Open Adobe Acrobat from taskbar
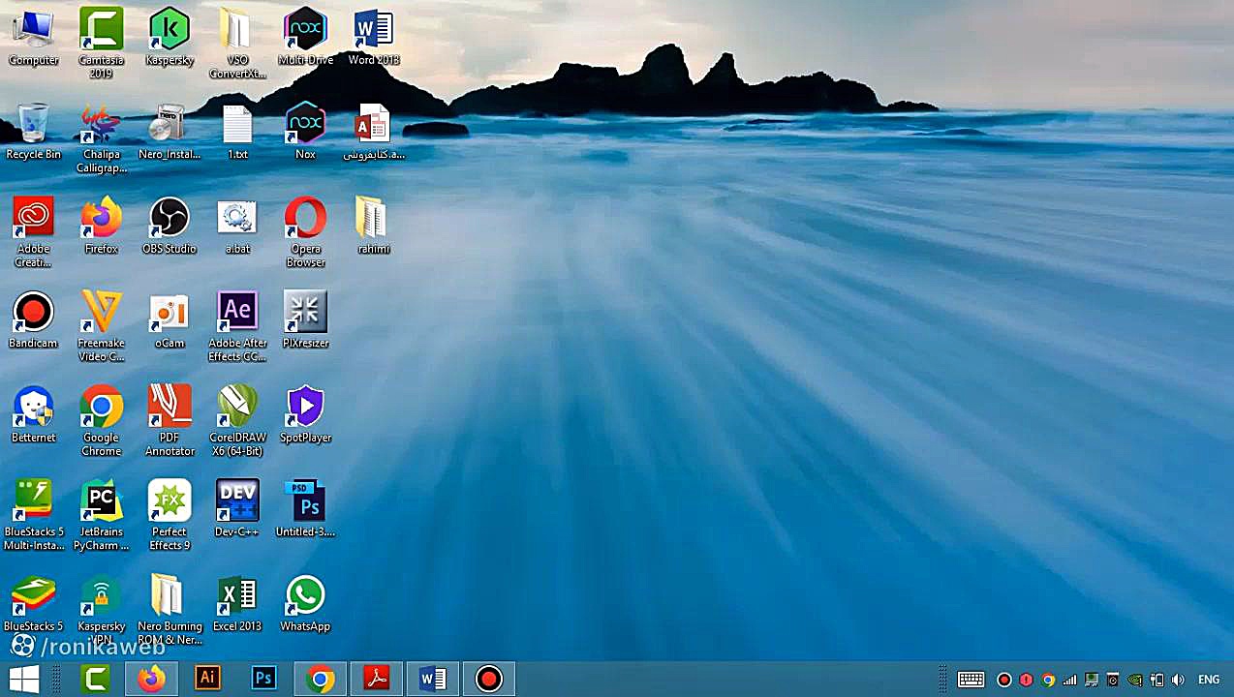Viewport: 1234px width, 697px height. tap(376, 680)
